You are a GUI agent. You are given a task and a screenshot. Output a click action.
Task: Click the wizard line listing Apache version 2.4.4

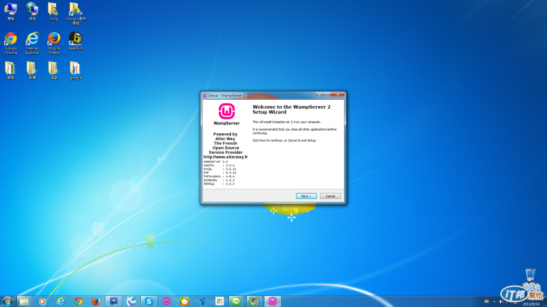point(219,165)
